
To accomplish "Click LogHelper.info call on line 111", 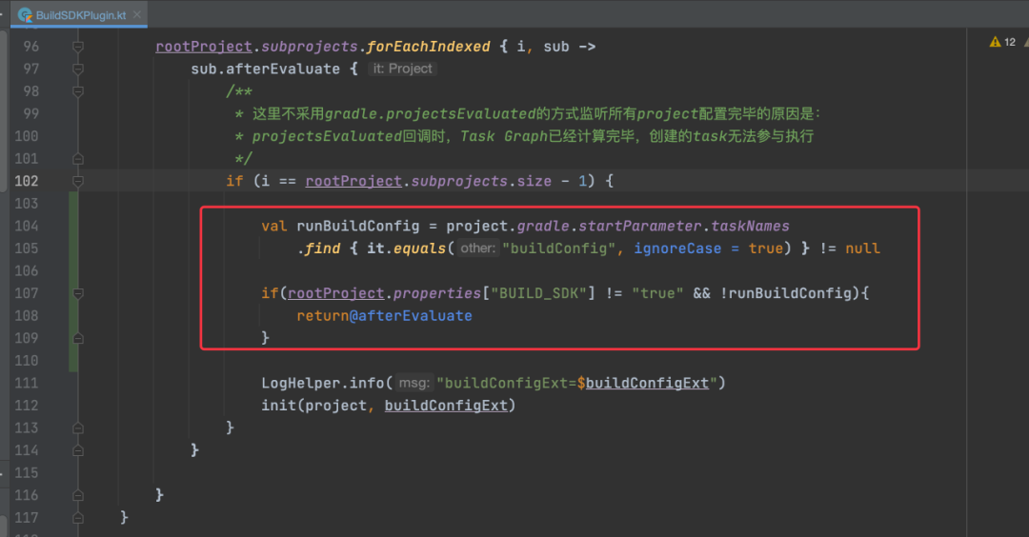I will [x=322, y=383].
